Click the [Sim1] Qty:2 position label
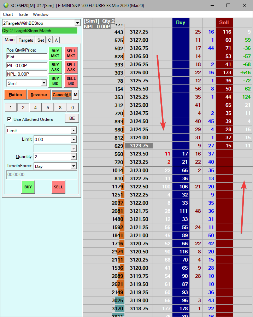This screenshot has height=317, width=253. pyautogui.click(x=99, y=21)
